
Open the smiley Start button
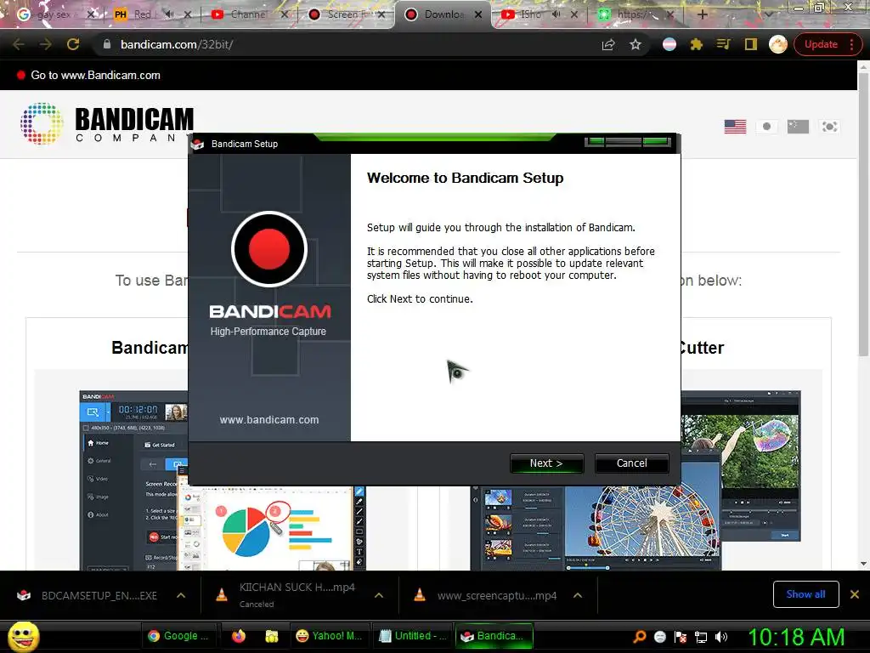(x=23, y=636)
